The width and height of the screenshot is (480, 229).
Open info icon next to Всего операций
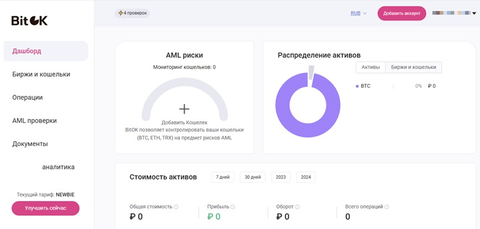[x=386, y=207]
